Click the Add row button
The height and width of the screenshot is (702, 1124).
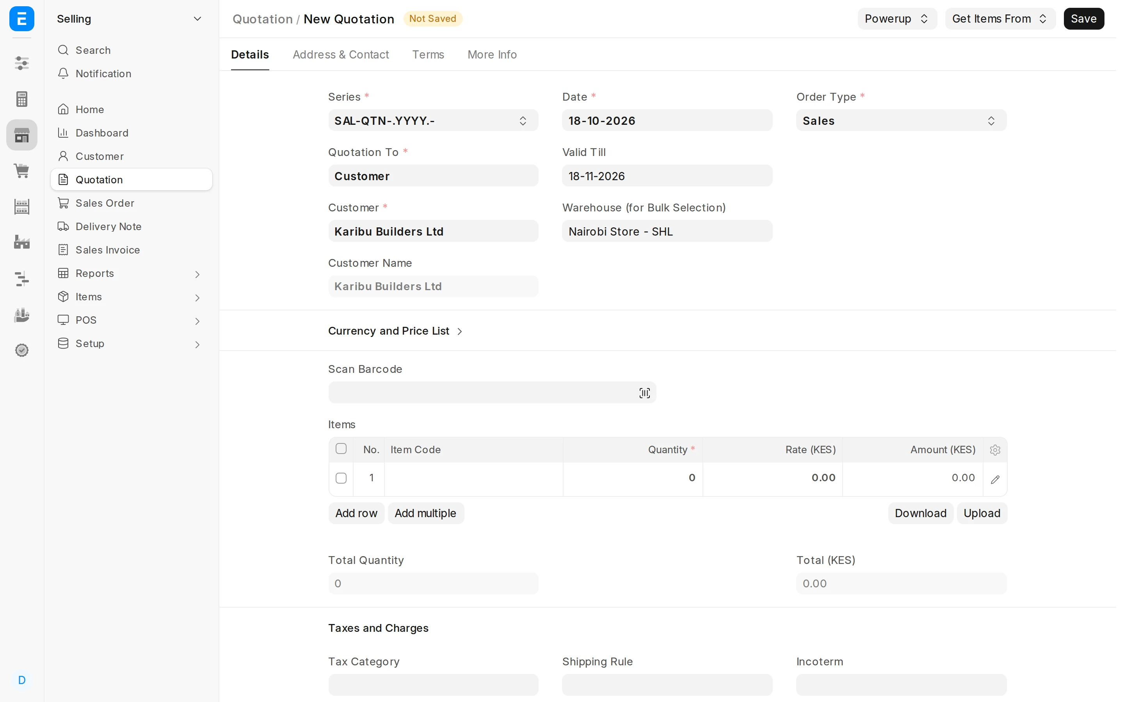[x=356, y=513]
